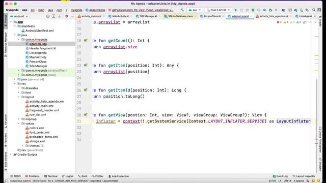Viewport: 326px width, 183px height.
Task: Collapse all in Project panel toolbar
Action: click(x=60, y=16)
